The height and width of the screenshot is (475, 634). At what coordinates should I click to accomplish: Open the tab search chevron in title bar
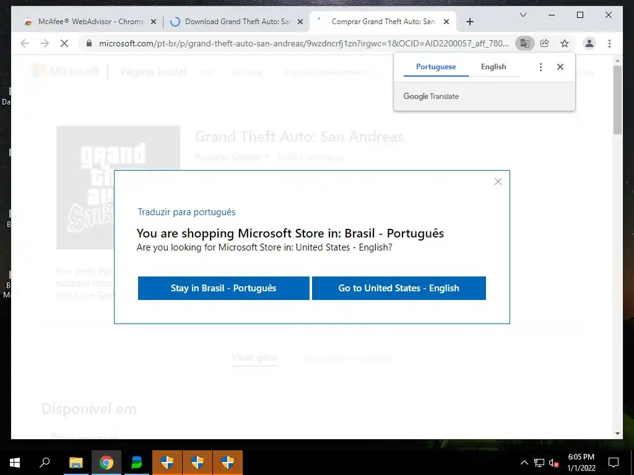(523, 15)
